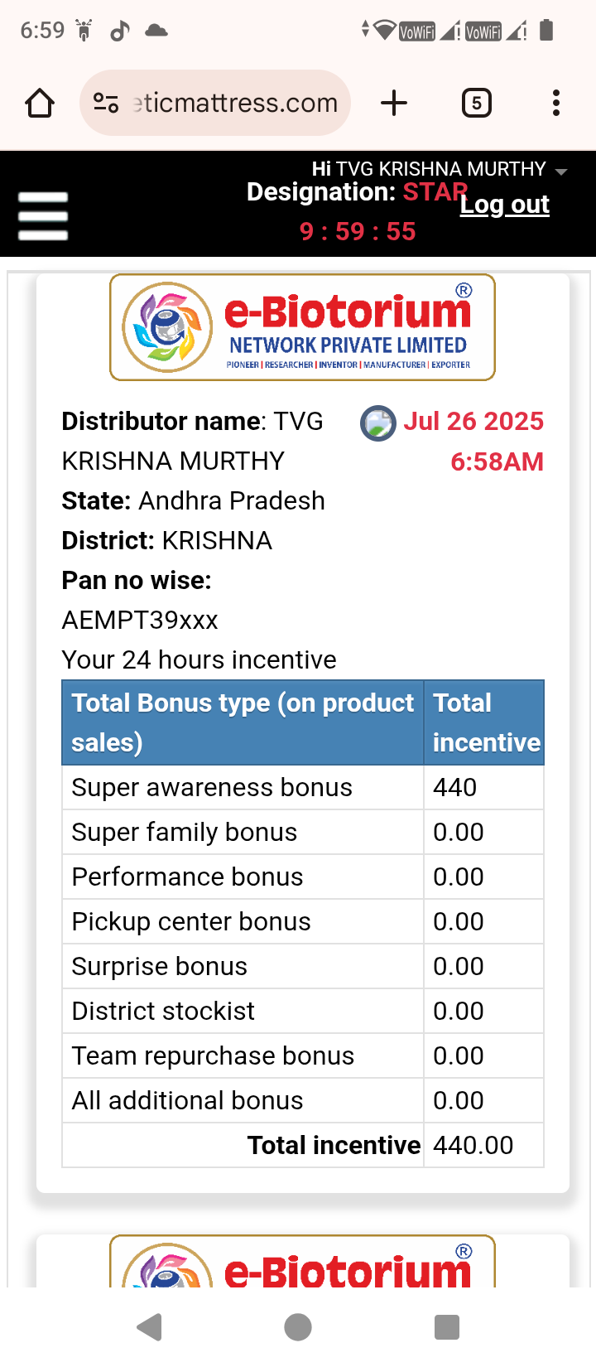The width and height of the screenshot is (596, 1367).
Task: Open the browser three-dot overflow menu
Action: pyautogui.click(x=555, y=104)
